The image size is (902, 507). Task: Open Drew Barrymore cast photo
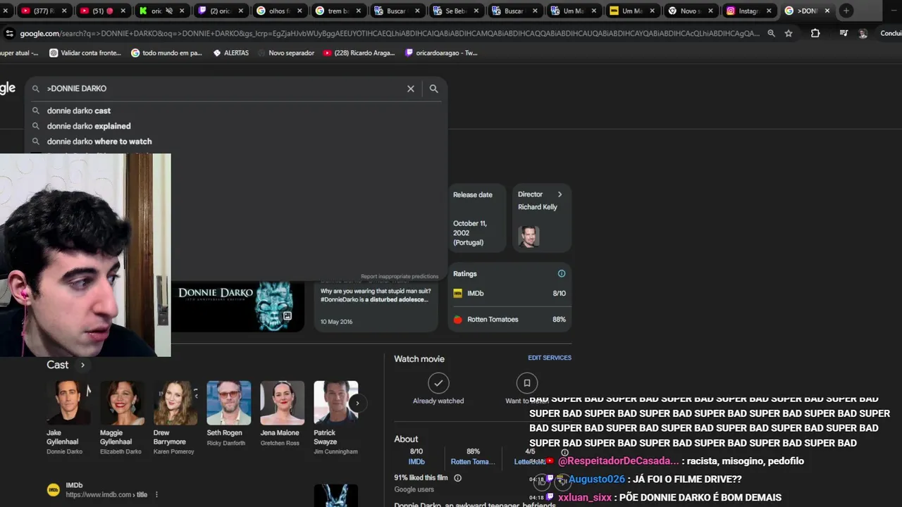175,403
